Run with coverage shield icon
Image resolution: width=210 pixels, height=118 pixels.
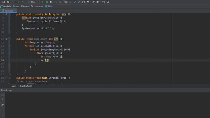pos(51,2)
